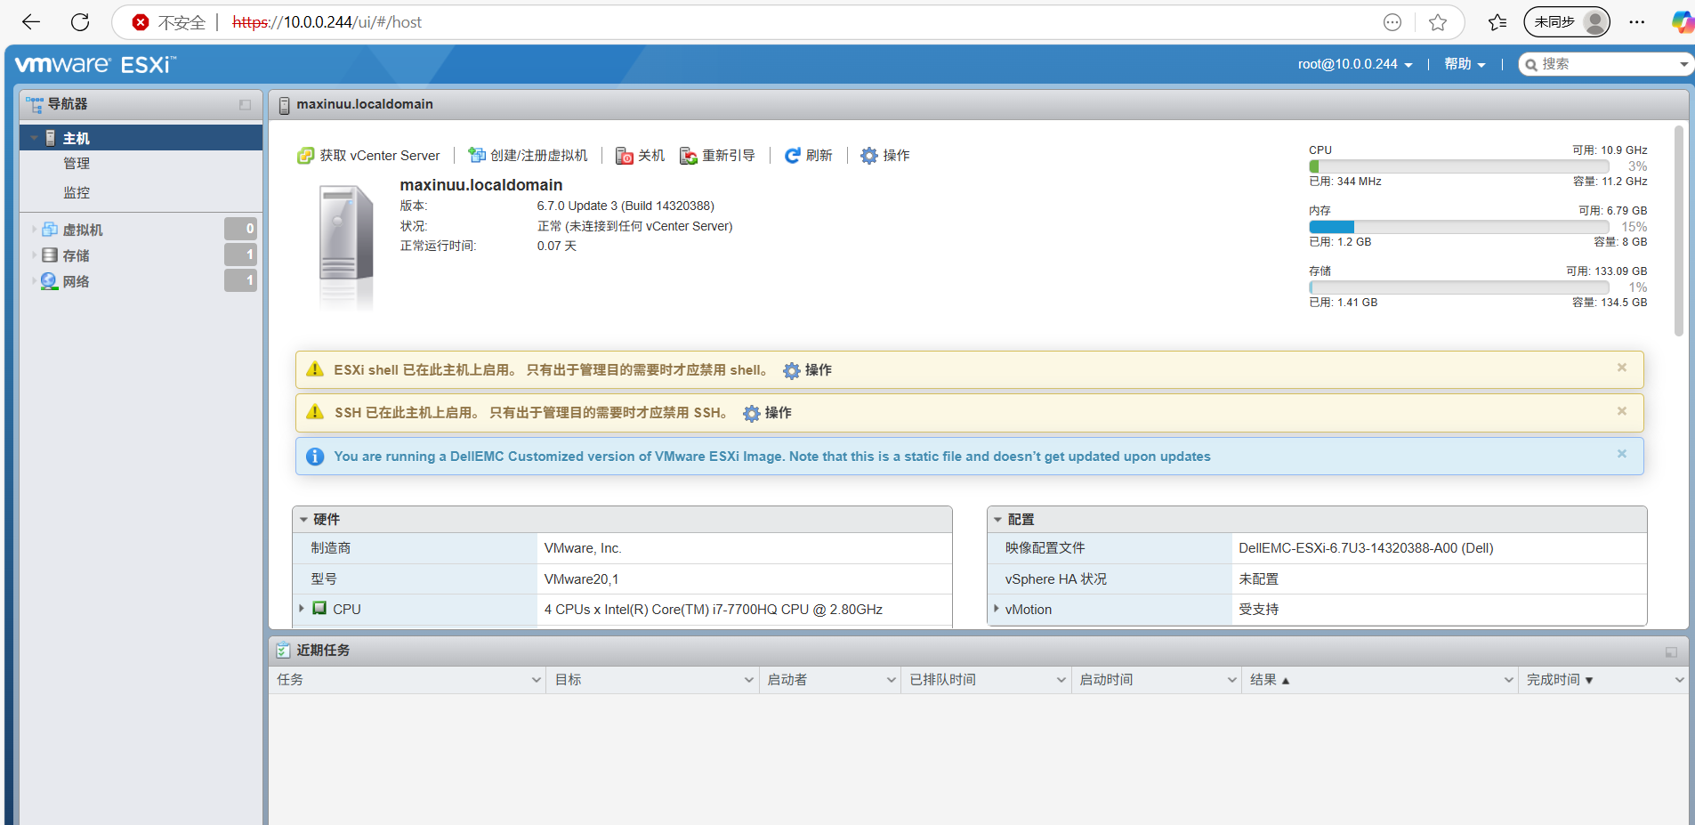Open 已排队时间 column dropdown
Viewport: 1695px width, 825px height.
click(x=1061, y=680)
